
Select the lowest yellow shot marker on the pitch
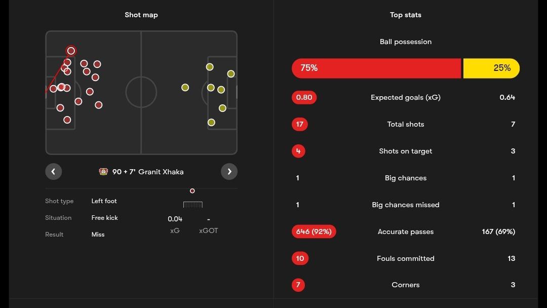(211, 123)
